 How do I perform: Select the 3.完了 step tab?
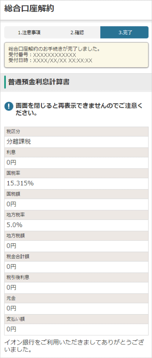124,32
